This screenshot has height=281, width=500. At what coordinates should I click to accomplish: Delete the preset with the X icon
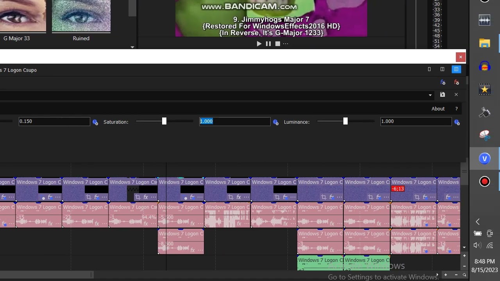pyautogui.click(x=456, y=94)
